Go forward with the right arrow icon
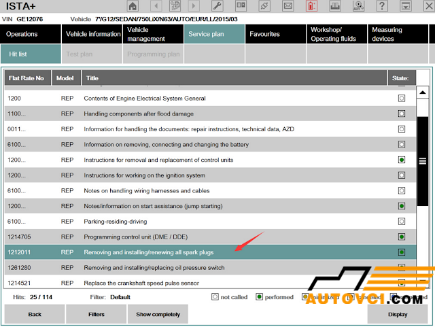 coord(194,6)
